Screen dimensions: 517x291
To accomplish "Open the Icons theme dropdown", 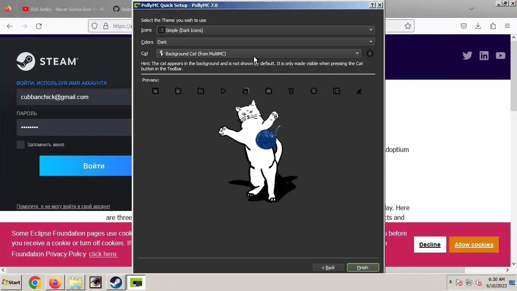I will point(266,30).
